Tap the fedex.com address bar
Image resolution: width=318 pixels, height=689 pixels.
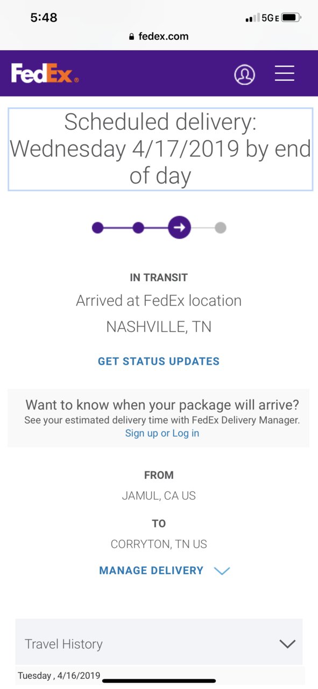tap(159, 37)
